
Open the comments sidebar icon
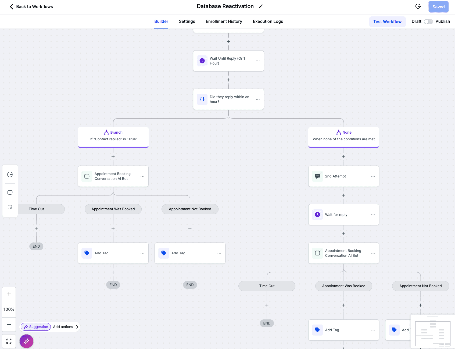(10, 193)
